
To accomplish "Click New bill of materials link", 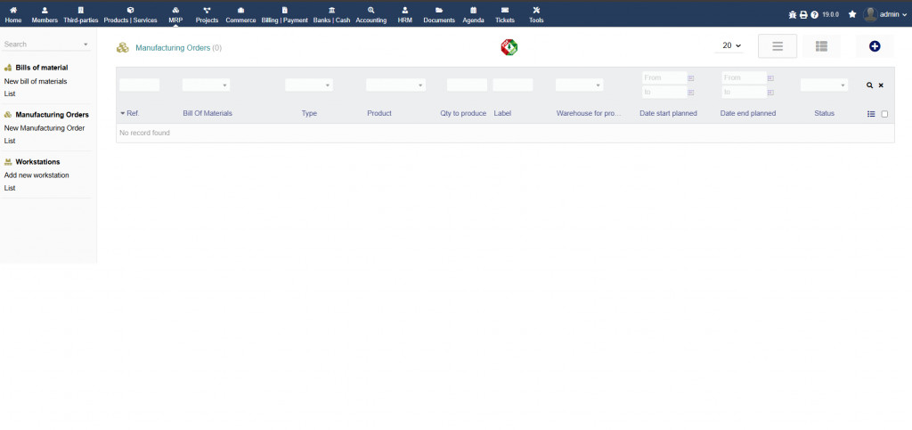I will pyautogui.click(x=36, y=81).
